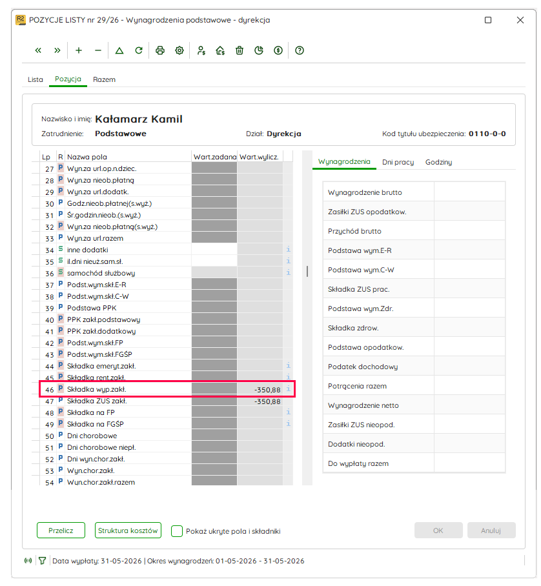Enable Pokaż ukryte pola i składniki checkbox
The image size is (541, 586).
(177, 531)
